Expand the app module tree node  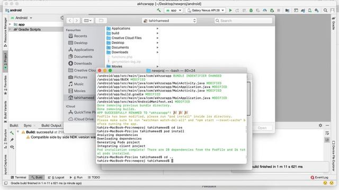pos(10,24)
